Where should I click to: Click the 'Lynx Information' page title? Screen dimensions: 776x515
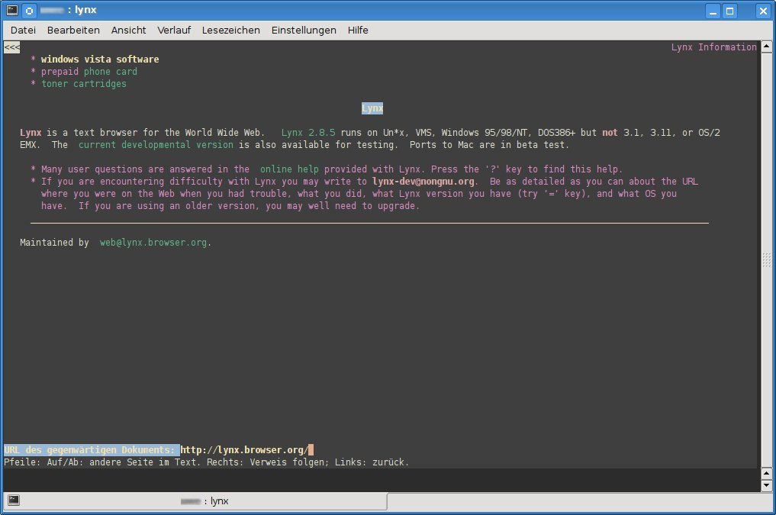tap(713, 47)
